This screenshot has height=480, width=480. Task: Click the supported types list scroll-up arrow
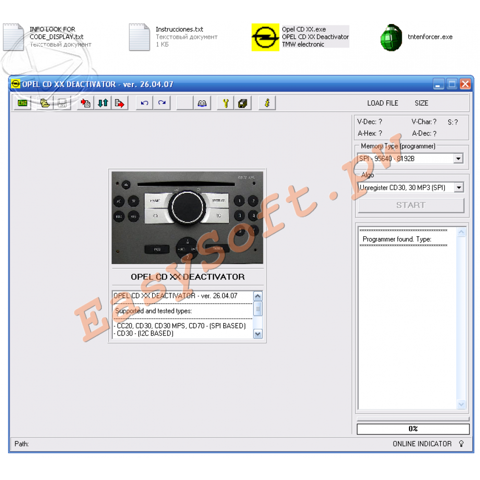[x=258, y=296]
